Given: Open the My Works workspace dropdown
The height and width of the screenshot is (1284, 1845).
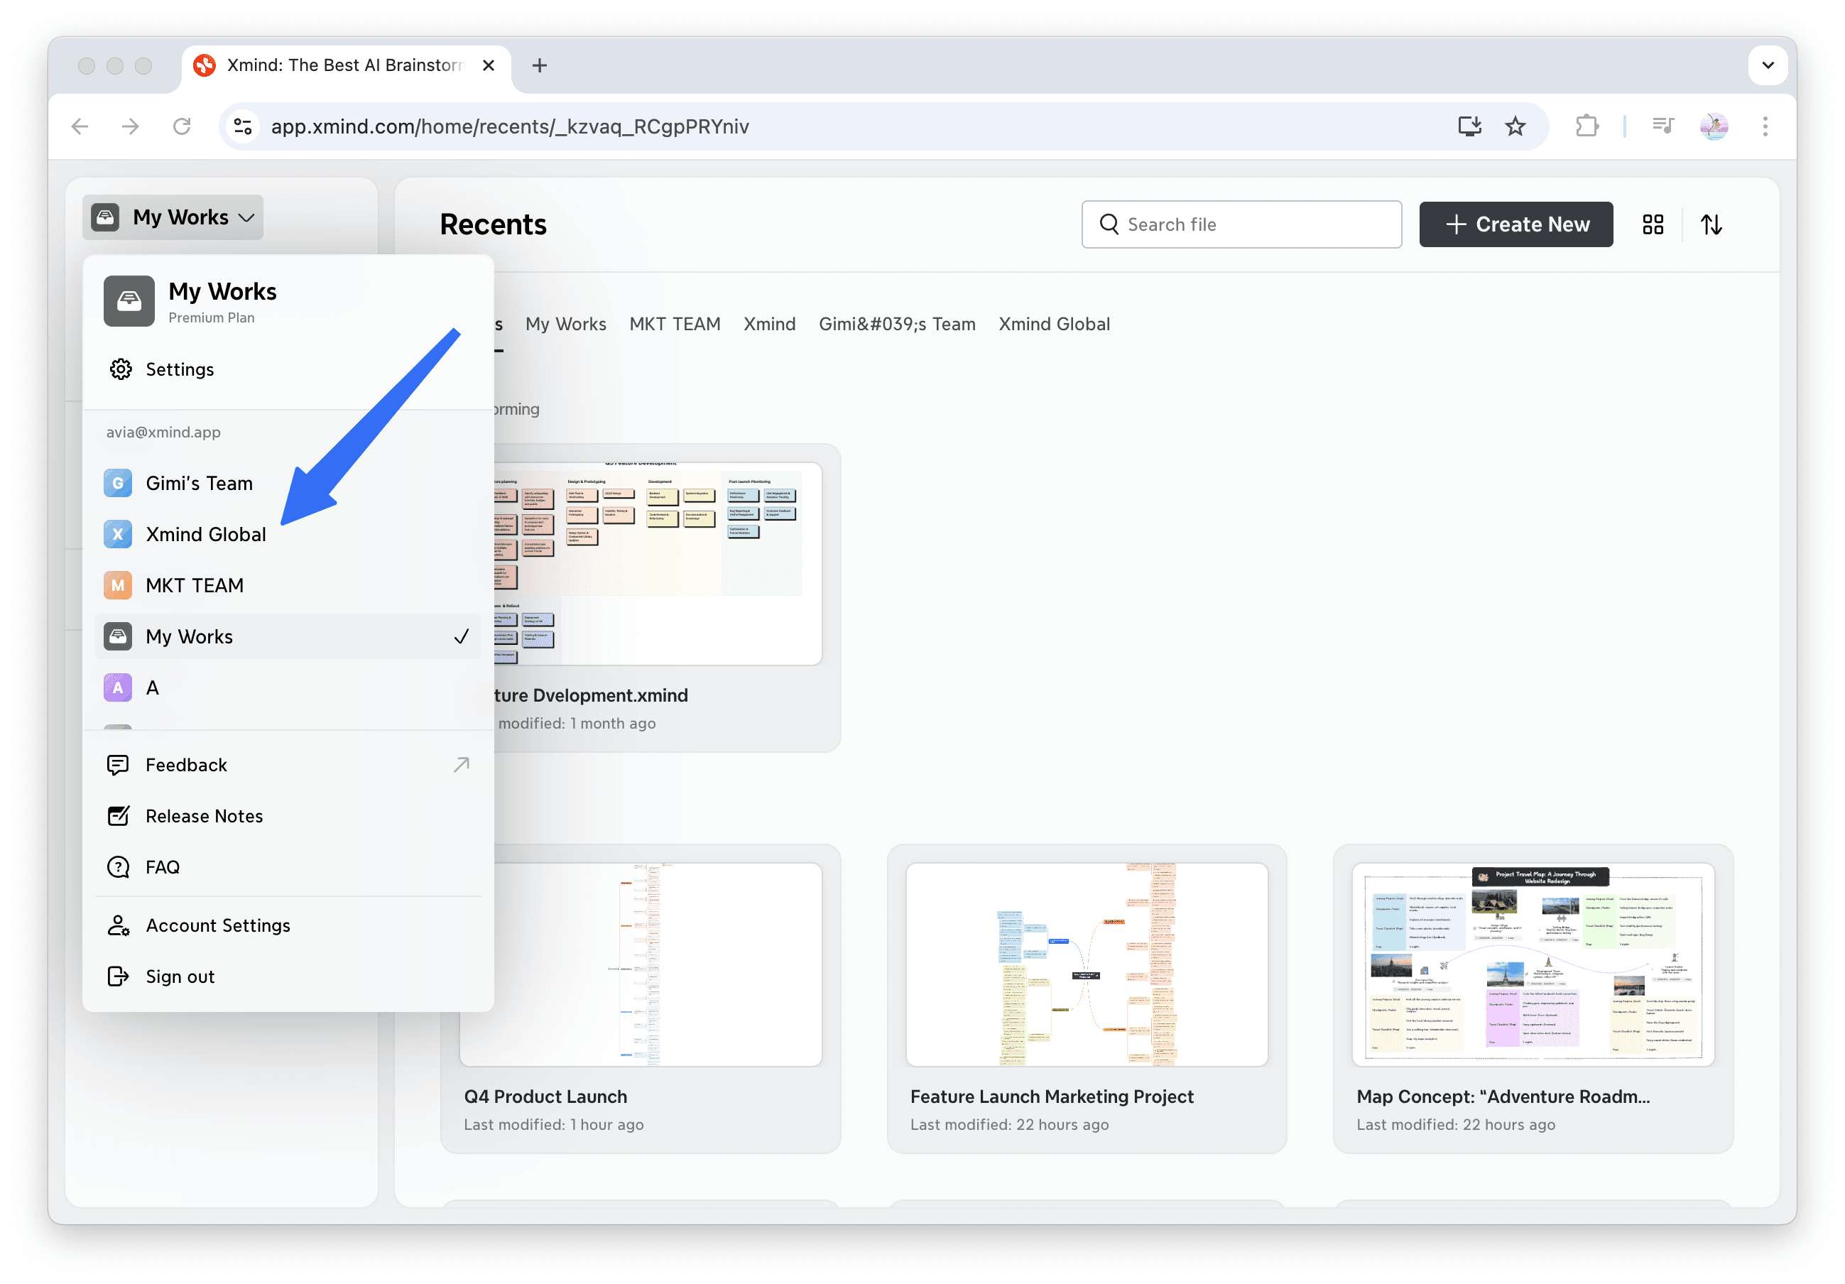Looking at the screenshot, I should 172,216.
